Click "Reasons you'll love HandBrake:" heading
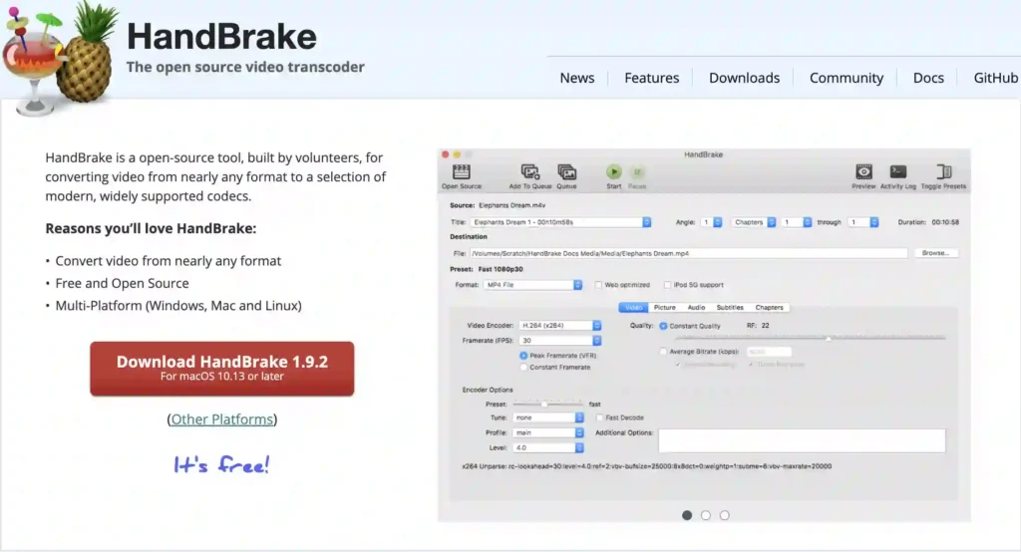1021x552 pixels. (x=151, y=228)
